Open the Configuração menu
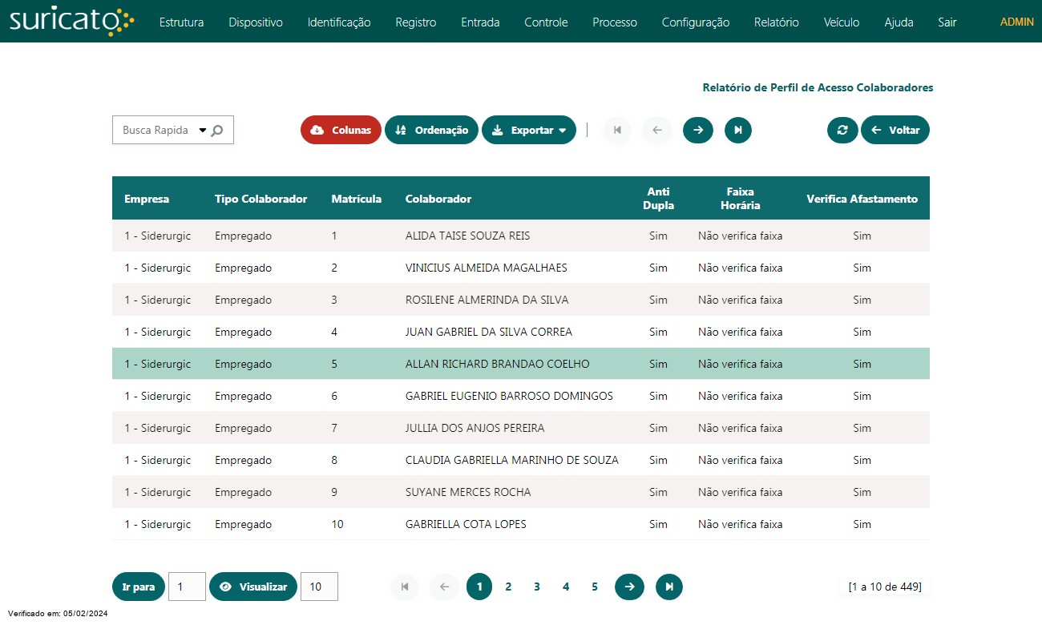 pos(695,22)
